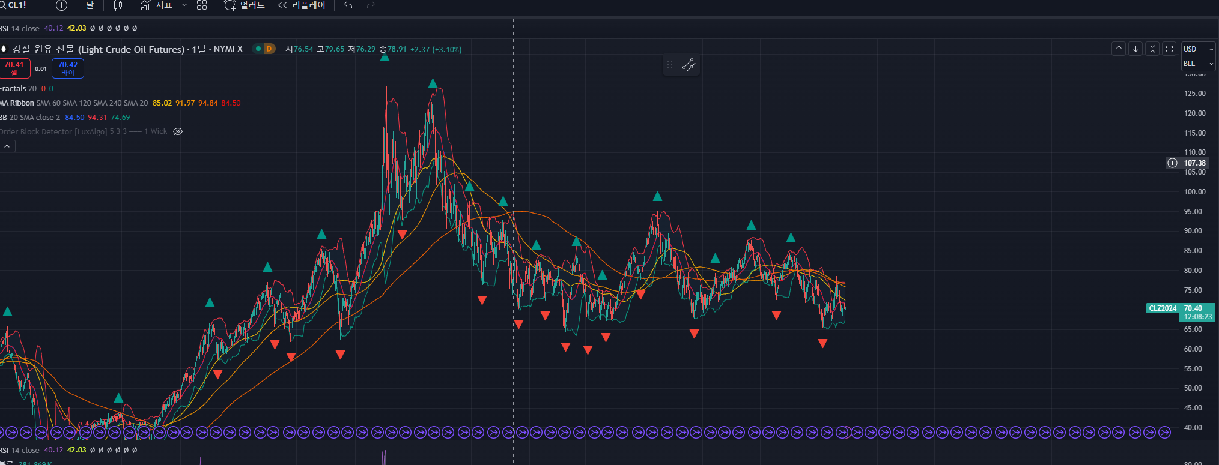Open the candlestick chart style menu
1219x465 pixels.
[118, 5]
